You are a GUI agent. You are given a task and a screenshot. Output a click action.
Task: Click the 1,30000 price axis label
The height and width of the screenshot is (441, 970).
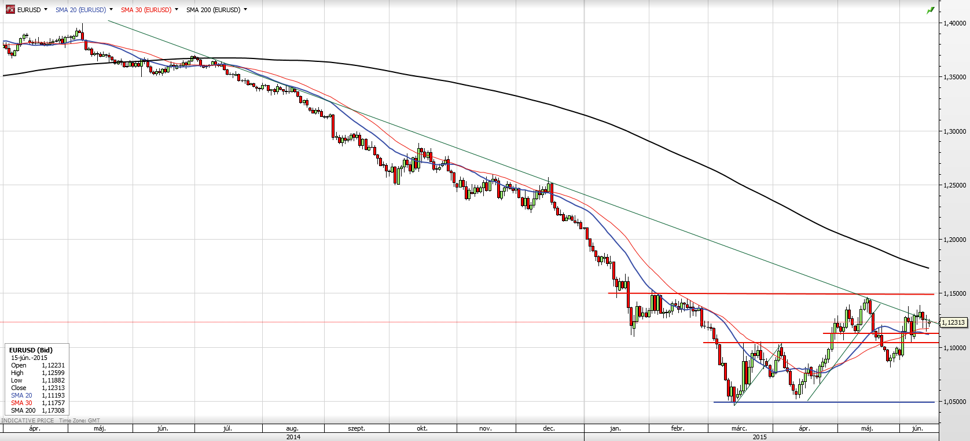coord(955,131)
